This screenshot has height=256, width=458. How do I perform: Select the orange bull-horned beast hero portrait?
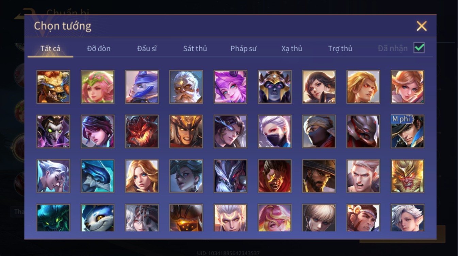pyautogui.click(x=53, y=87)
